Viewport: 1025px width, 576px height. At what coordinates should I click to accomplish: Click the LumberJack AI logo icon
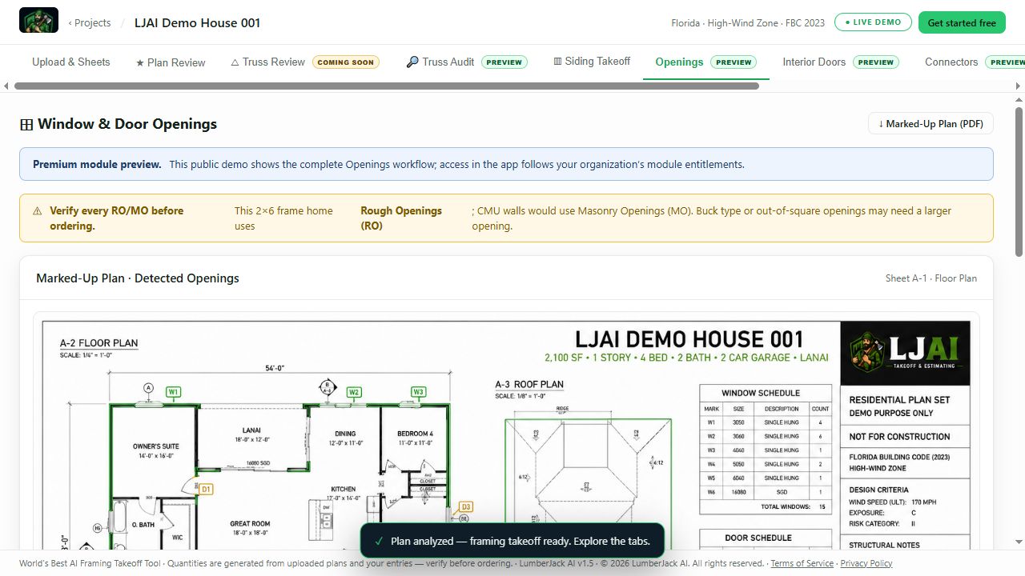[x=38, y=19]
